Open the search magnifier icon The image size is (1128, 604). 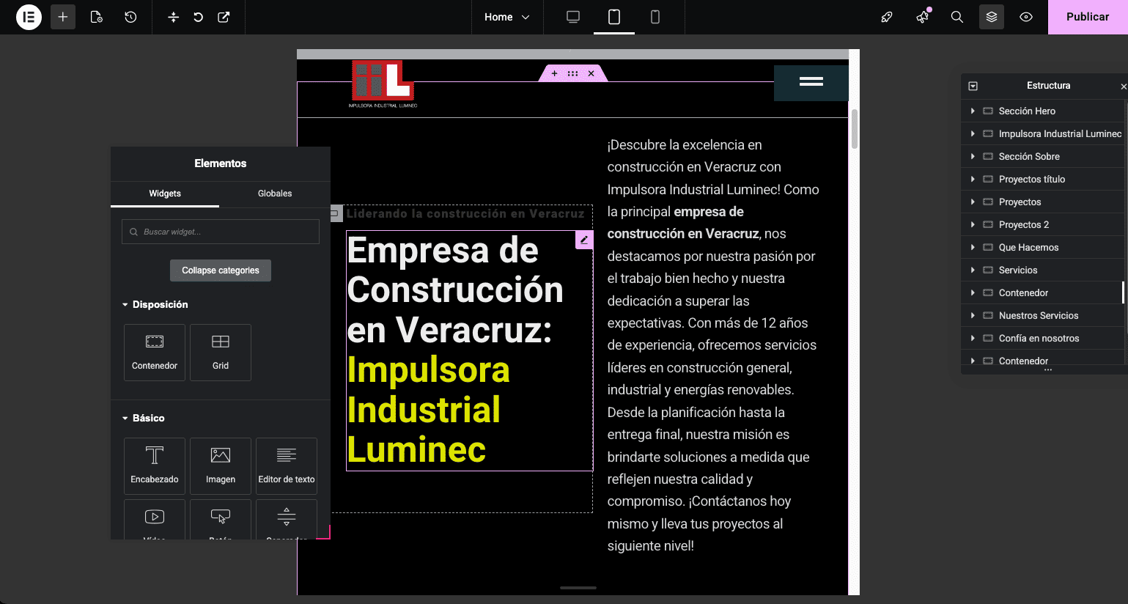956,17
